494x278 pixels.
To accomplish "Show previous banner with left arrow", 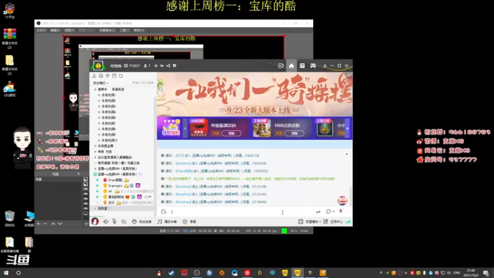I will tap(185, 128).
